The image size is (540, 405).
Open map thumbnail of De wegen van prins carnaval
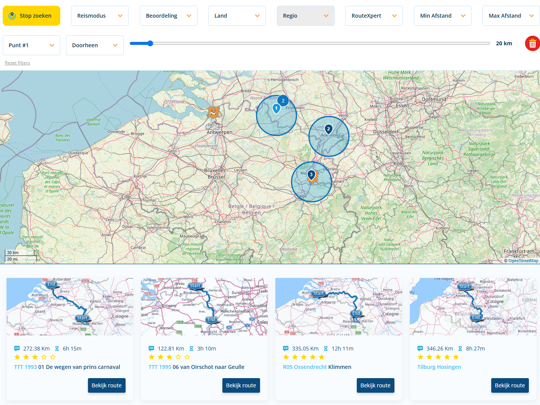[x=70, y=307]
